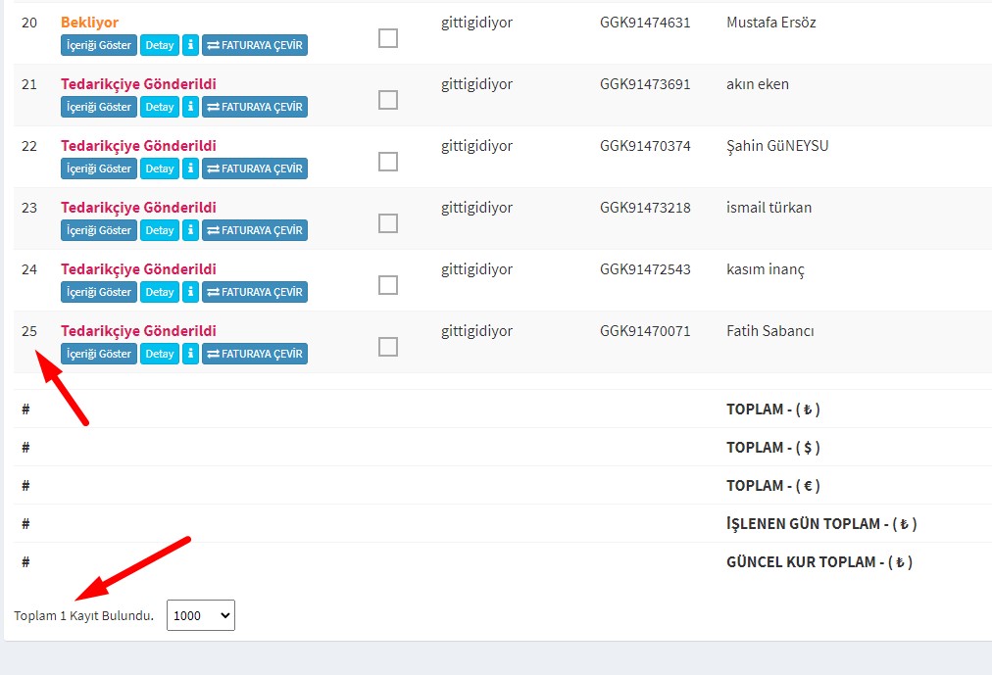The width and height of the screenshot is (992, 675).
Task: Click order number GGK91473691
Action: click(x=645, y=84)
